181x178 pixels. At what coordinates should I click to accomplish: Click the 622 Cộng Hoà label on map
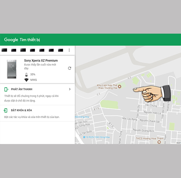click(82, 126)
